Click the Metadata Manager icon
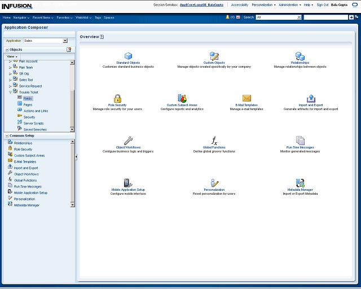Image resolution: width=361 pixels, height=289 pixels. tap(300, 183)
